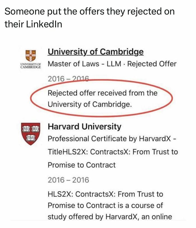The height and width of the screenshot is (228, 196).
Task: Click Harvard's 2016 – 2016 date range
Action: tap(68, 180)
